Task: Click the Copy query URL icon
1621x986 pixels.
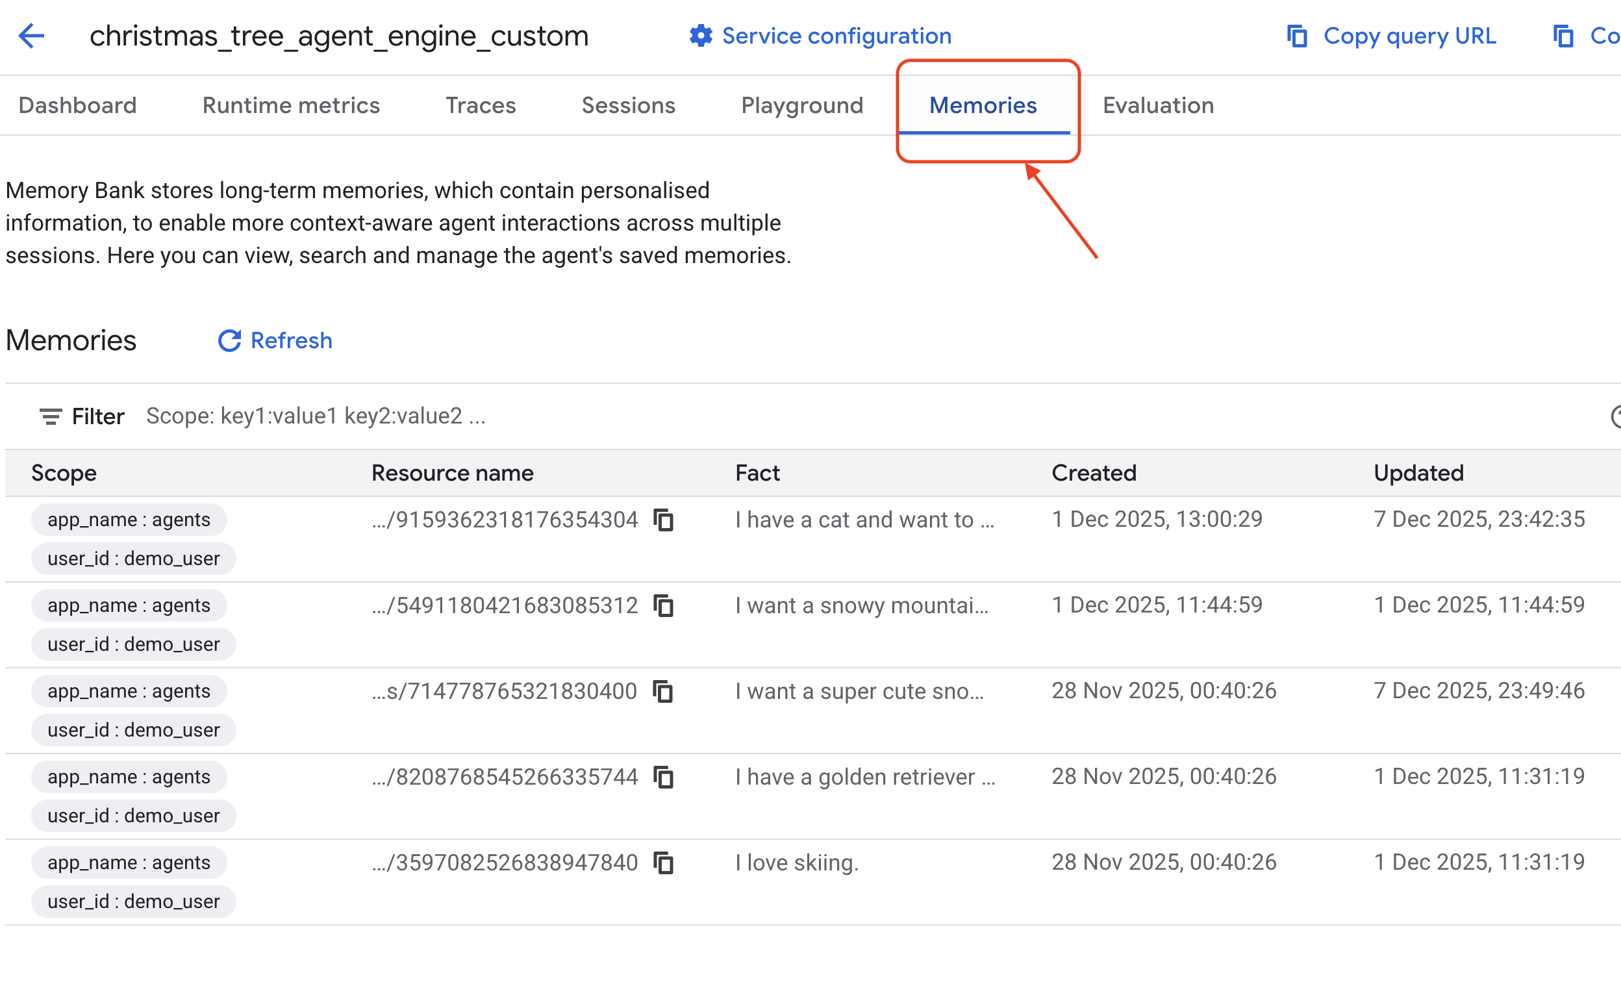Action: (1297, 36)
